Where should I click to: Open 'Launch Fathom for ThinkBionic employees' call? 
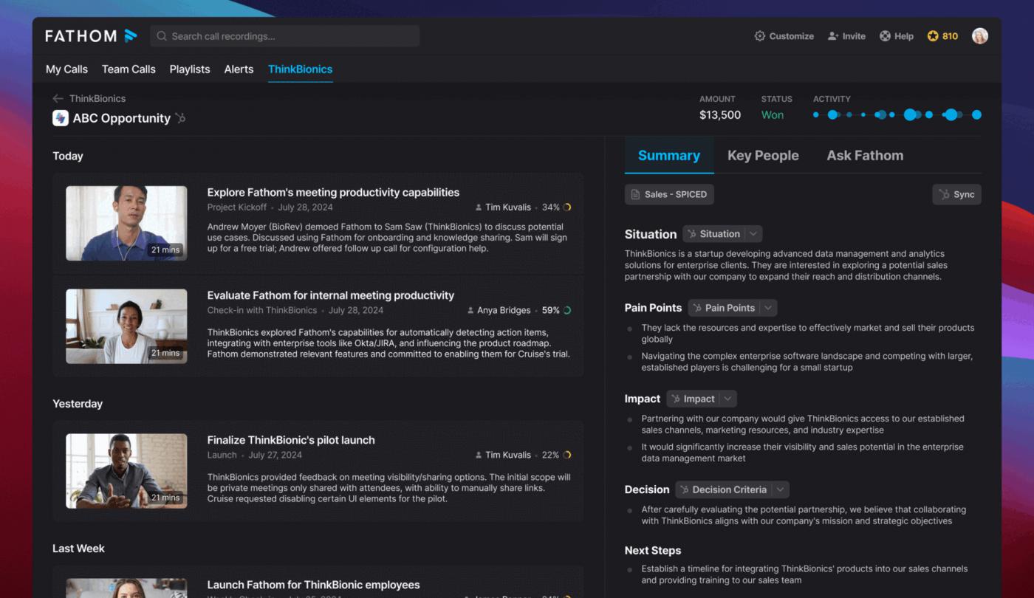pyautogui.click(x=313, y=585)
